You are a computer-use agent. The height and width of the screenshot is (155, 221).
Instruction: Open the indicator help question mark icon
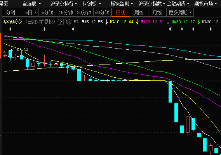click(61, 22)
